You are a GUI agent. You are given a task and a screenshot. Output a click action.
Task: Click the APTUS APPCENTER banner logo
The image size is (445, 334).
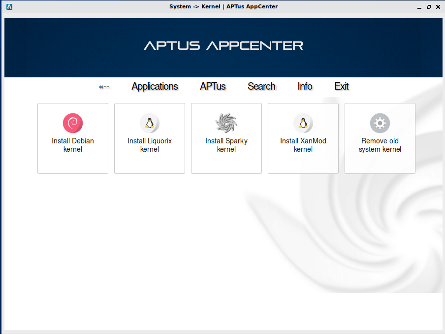tap(223, 46)
